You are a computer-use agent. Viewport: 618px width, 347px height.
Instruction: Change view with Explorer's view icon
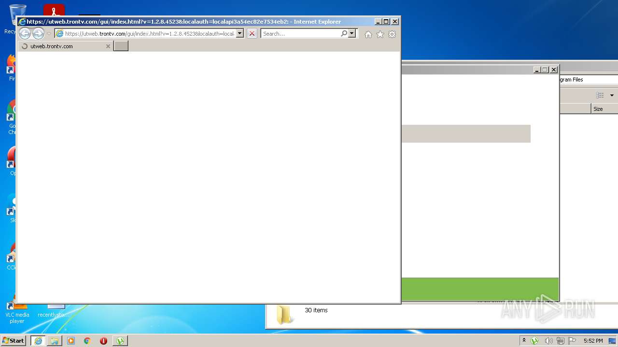(600, 95)
